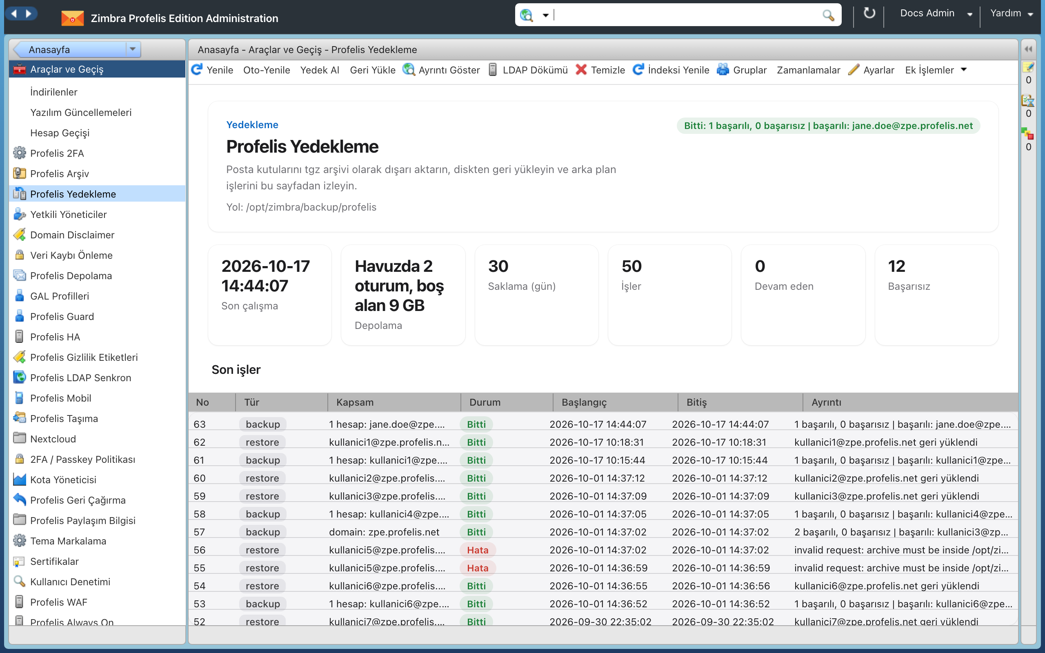
Task: Collapse the right side panel arrows
Action: pos(1029,49)
